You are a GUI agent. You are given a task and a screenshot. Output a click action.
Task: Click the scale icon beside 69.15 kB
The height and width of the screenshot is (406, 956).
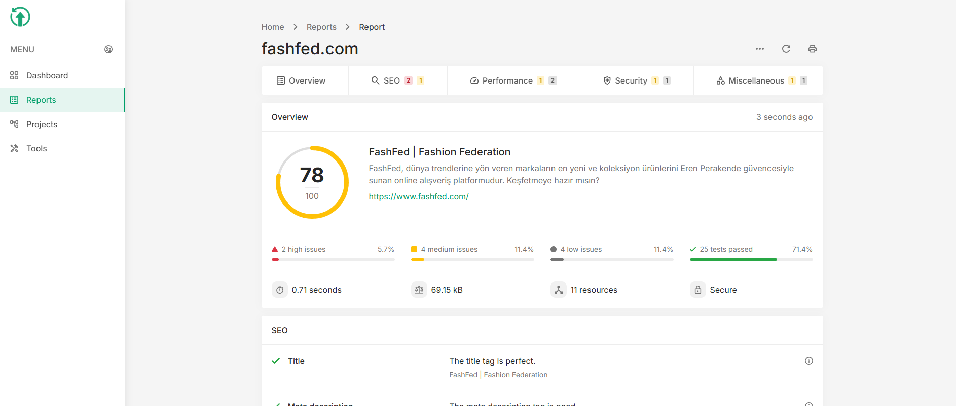pos(419,290)
